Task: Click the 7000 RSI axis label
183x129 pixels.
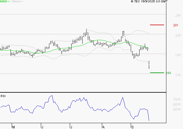Action: coord(177,99)
